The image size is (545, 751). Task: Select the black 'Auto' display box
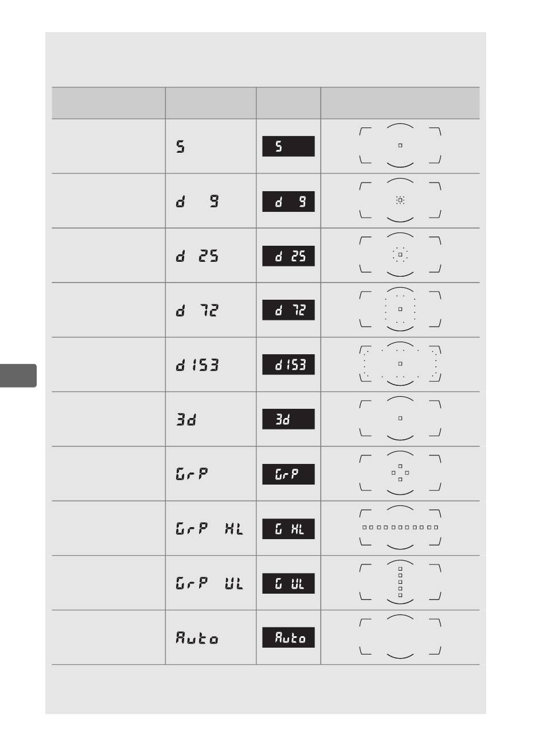coord(289,637)
